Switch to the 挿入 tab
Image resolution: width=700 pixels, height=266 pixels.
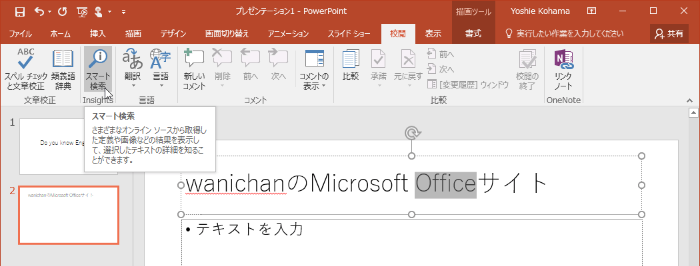[97, 33]
